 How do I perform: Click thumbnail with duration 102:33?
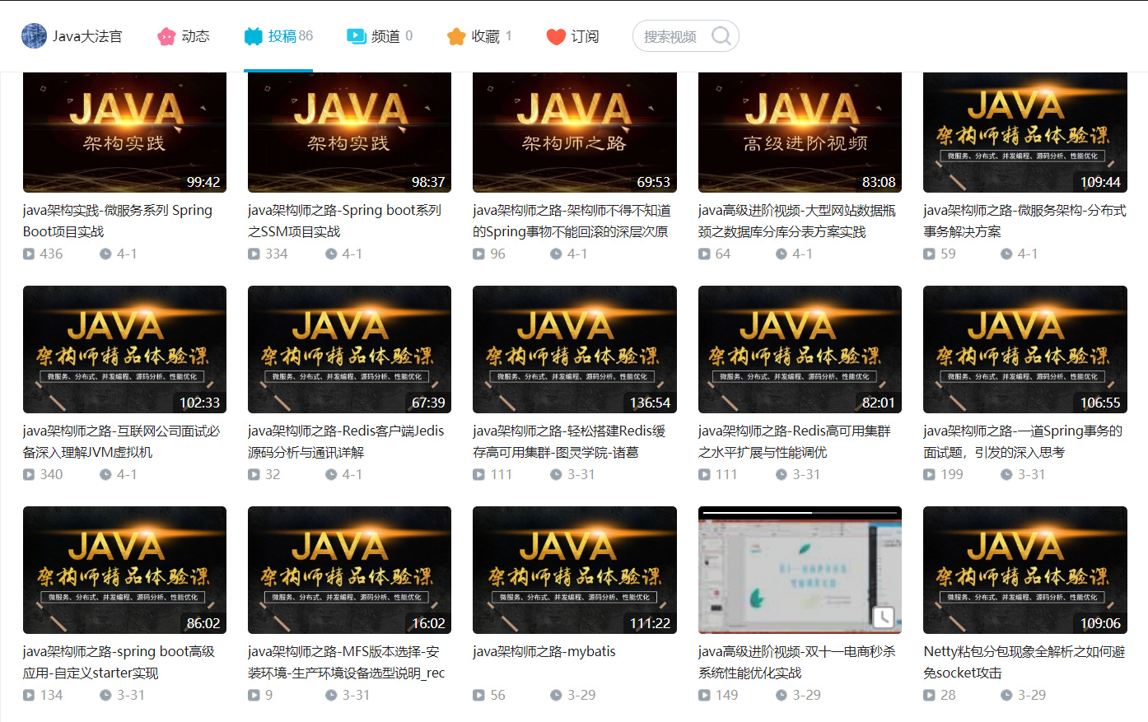click(124, 349)
